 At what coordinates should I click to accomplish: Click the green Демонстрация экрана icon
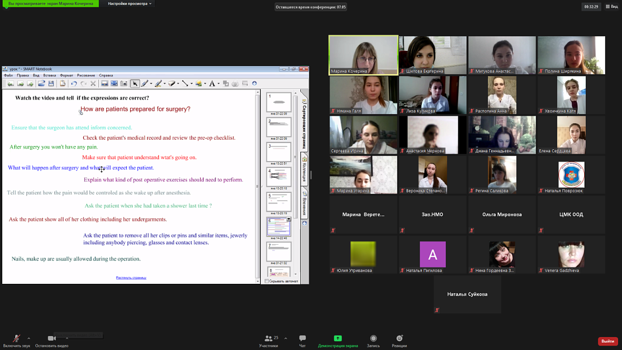pyautogui.click(x=338, y=339)
